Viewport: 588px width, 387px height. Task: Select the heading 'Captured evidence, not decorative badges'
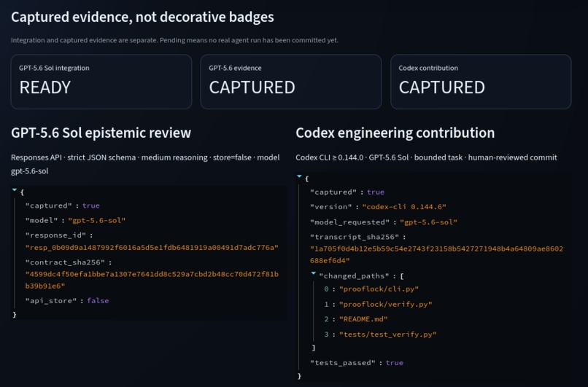pyautogui.click(x=142, y=17)
